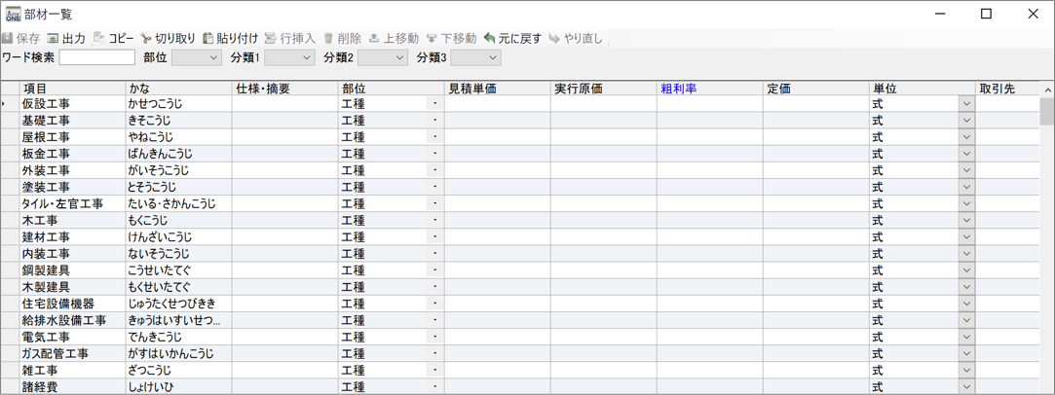This screenshot has height=395, width=1055.
Task: Click the かな cell しょけいひ
Action: click(178, 387)
